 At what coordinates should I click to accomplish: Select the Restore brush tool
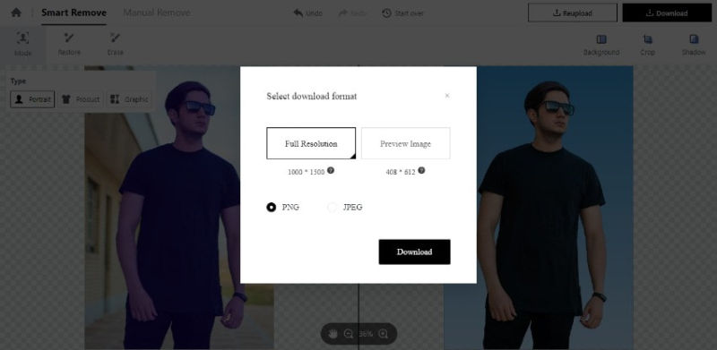(x=69, y=45)
